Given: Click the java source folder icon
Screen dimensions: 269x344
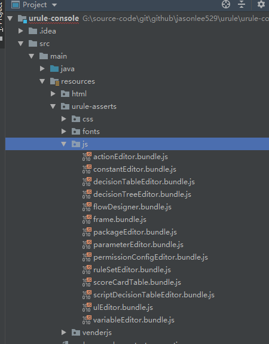Looking at the screenshot, I should 54,69.
